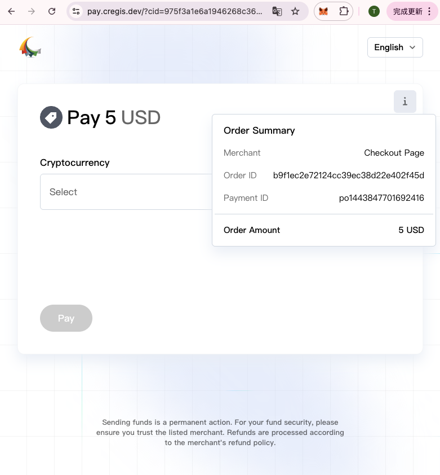Reload the payment page
This screenshot has height=475, width=440.
coord(52,11)
